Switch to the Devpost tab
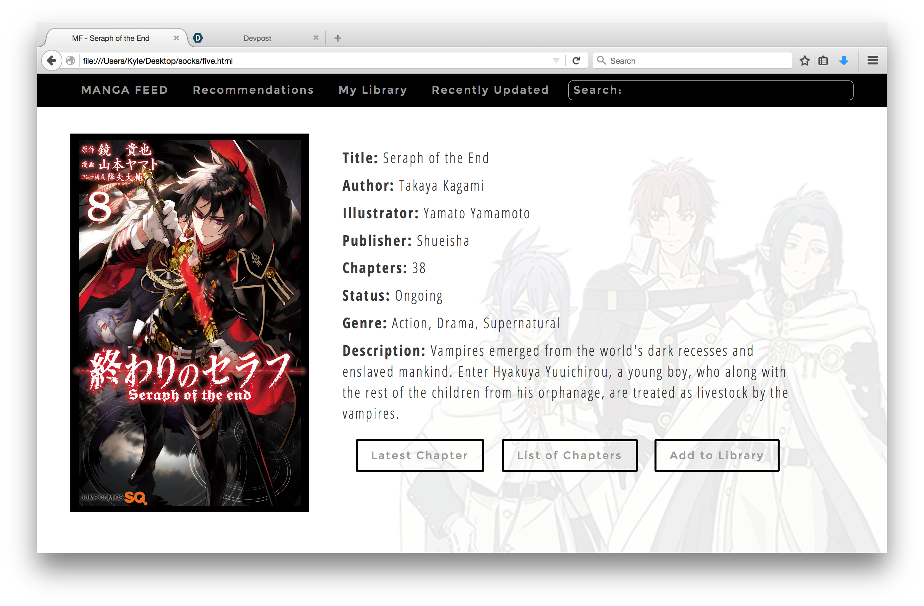This screenshot has width=924, height=606. click(x=257, y=38)
